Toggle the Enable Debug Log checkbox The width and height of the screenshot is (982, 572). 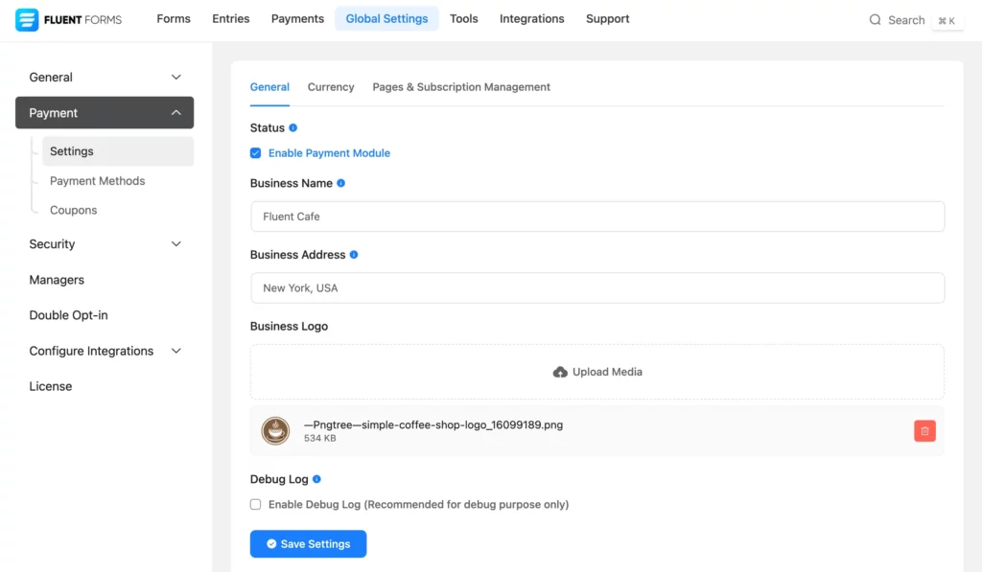(x=255, y=504)
